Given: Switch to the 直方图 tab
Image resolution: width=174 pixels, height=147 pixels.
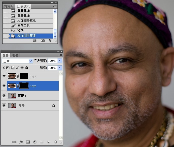Looking at the screenshot, I should 9,7.
